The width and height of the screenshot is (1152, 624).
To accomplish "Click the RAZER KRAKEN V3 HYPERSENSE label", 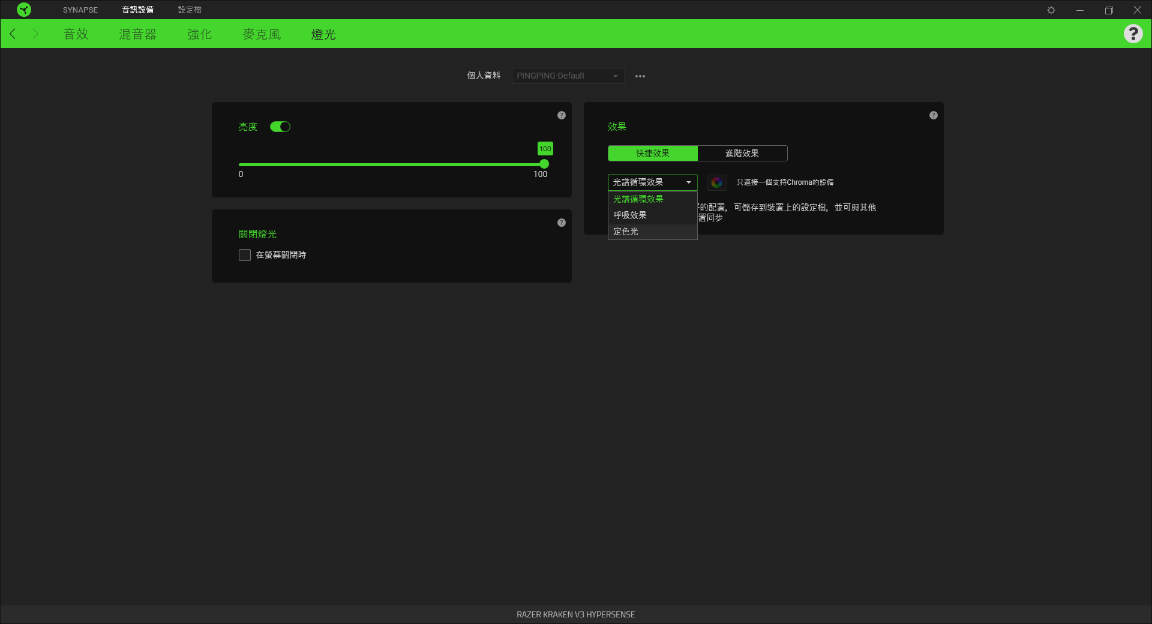I will tap(576, 614).
